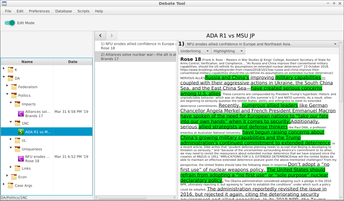Open the Highlighting dropdown
The height and width of the screenshot is (201, 344).
tap(228, 51)
